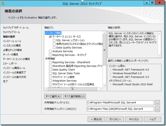This screenshot has height=126, width=166.
Task: Close the SQL Server setup window
Action: coord(160,2)
